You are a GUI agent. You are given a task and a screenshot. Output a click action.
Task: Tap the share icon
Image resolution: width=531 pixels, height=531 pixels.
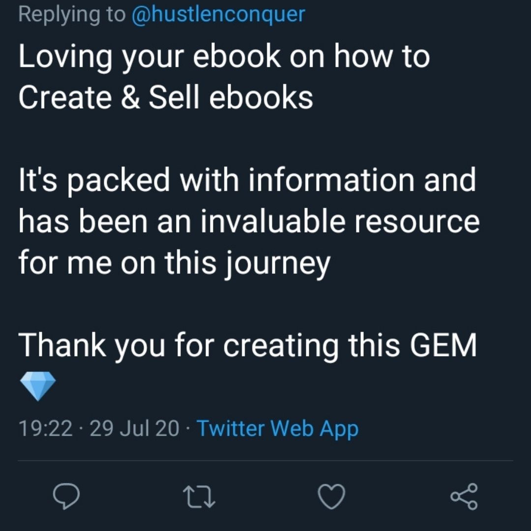pos(464,497)
